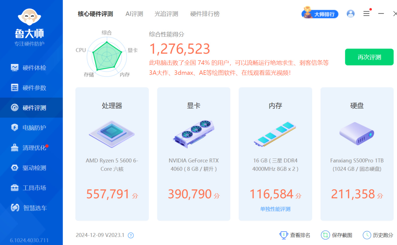Click the 查看排名 trophy icon
Screen dimensions: 397x245
pyautogui.click(x=283, y=235)
